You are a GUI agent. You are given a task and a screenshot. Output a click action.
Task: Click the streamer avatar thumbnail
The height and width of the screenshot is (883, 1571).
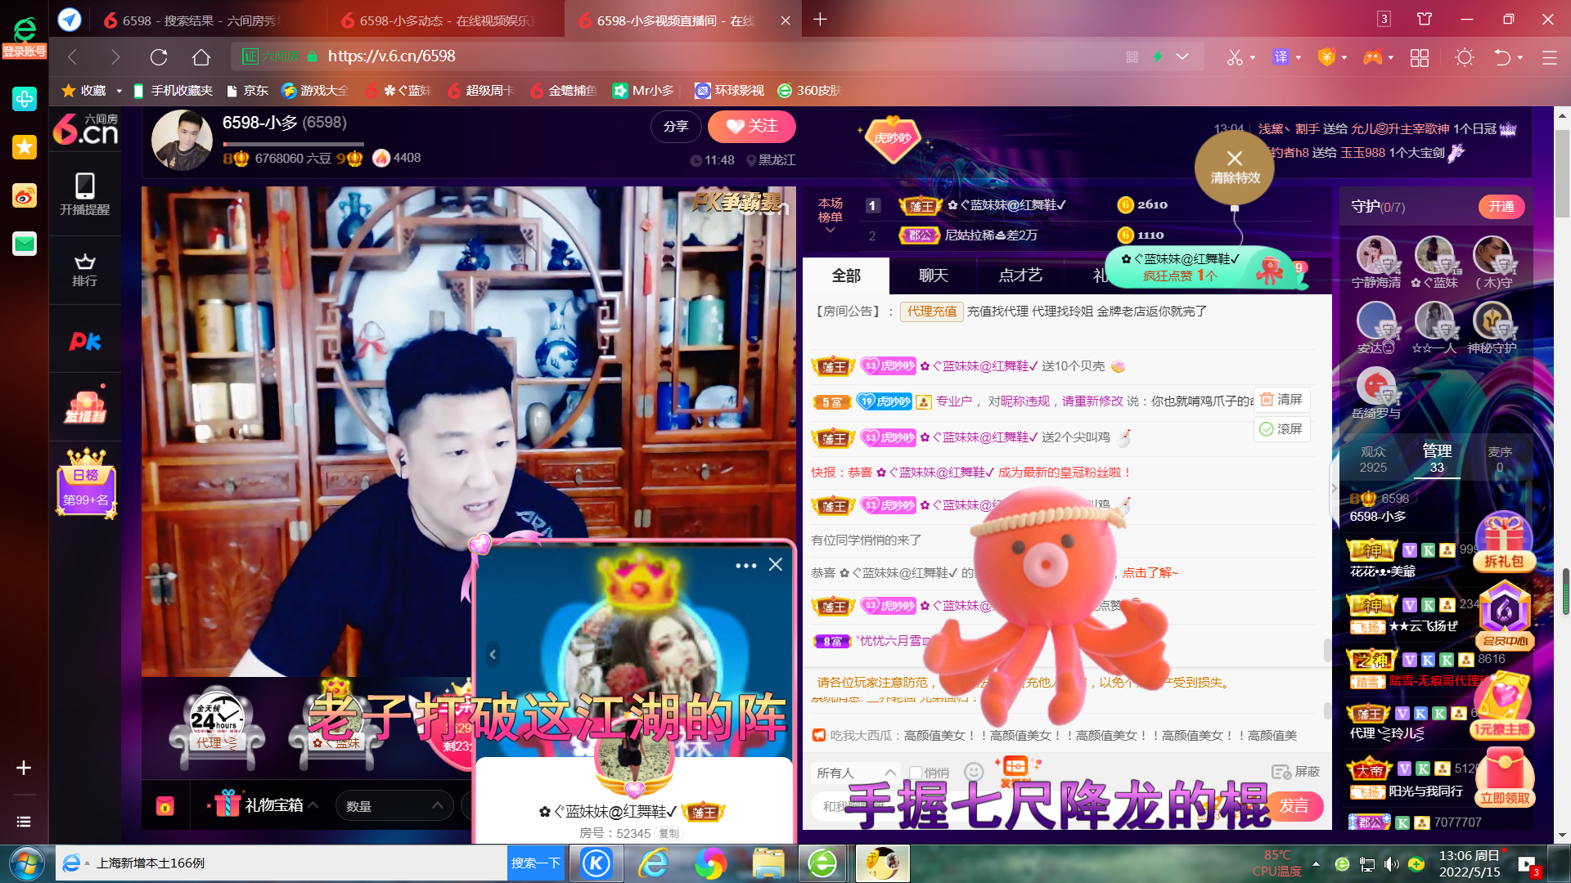click(x=182, y=140)
